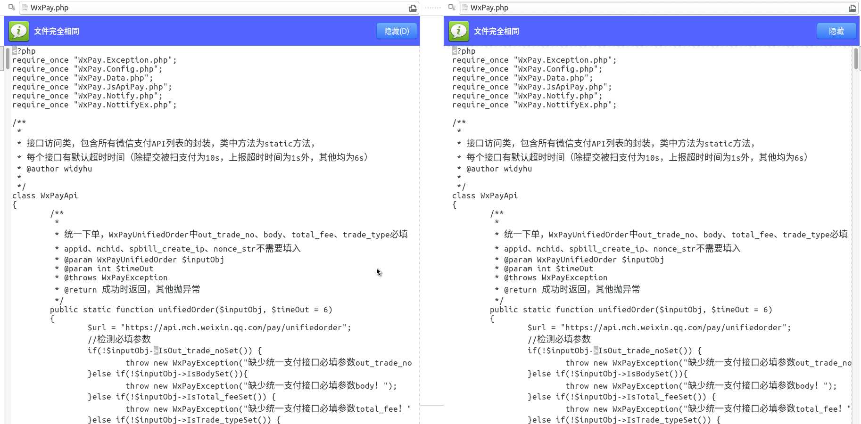861x424 pixels.
Task: Click 'WxPay.NottifyEx.php' require line in right pane
Action: [x=534, y=105]
